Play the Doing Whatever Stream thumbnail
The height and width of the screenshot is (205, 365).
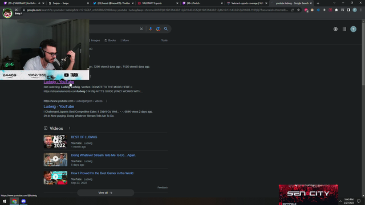[55, 159]
